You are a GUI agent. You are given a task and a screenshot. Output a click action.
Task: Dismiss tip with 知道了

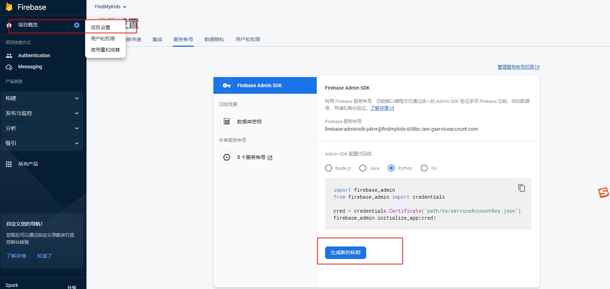coord(45,256)
